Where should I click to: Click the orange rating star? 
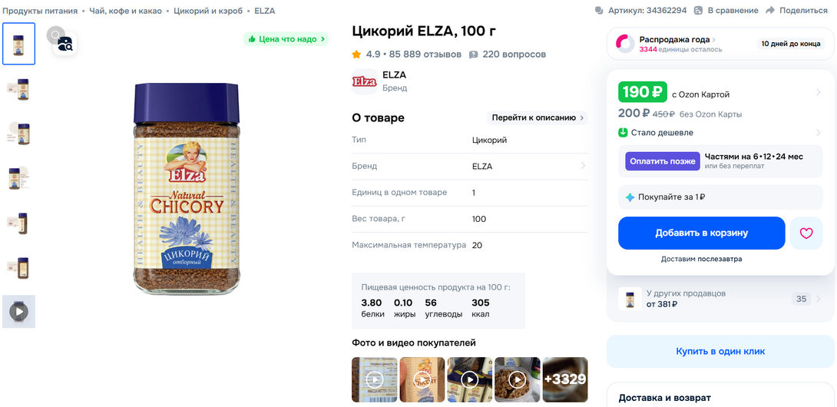[x=357, y=55]
